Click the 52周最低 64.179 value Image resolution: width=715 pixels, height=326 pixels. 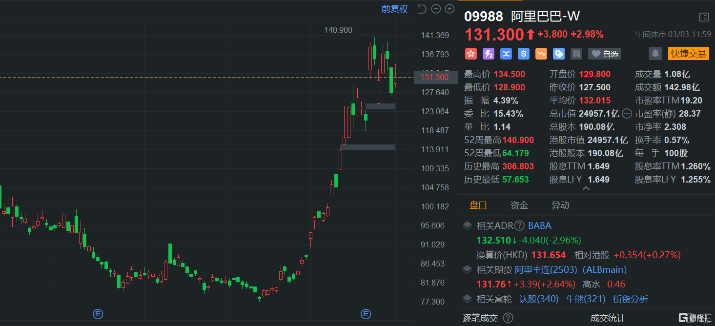click(515, 153)
